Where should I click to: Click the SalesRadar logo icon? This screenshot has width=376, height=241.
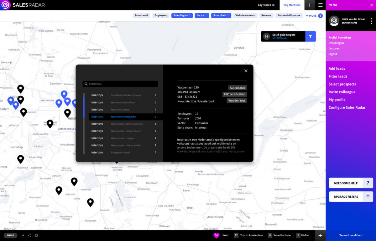click(6, 5)
